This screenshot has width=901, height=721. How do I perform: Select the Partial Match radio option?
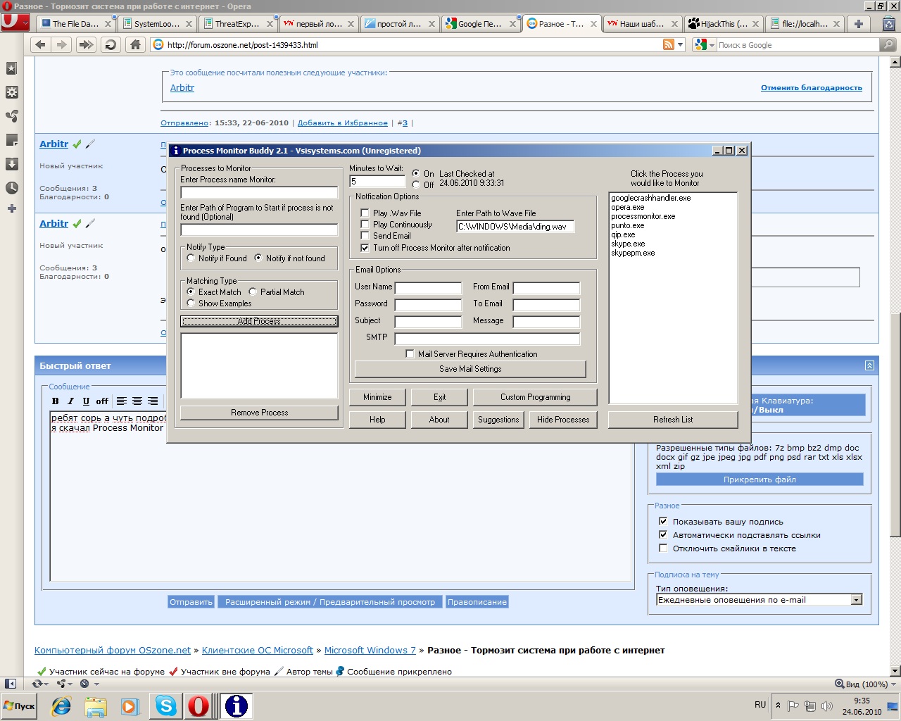[x=253, y=292]
